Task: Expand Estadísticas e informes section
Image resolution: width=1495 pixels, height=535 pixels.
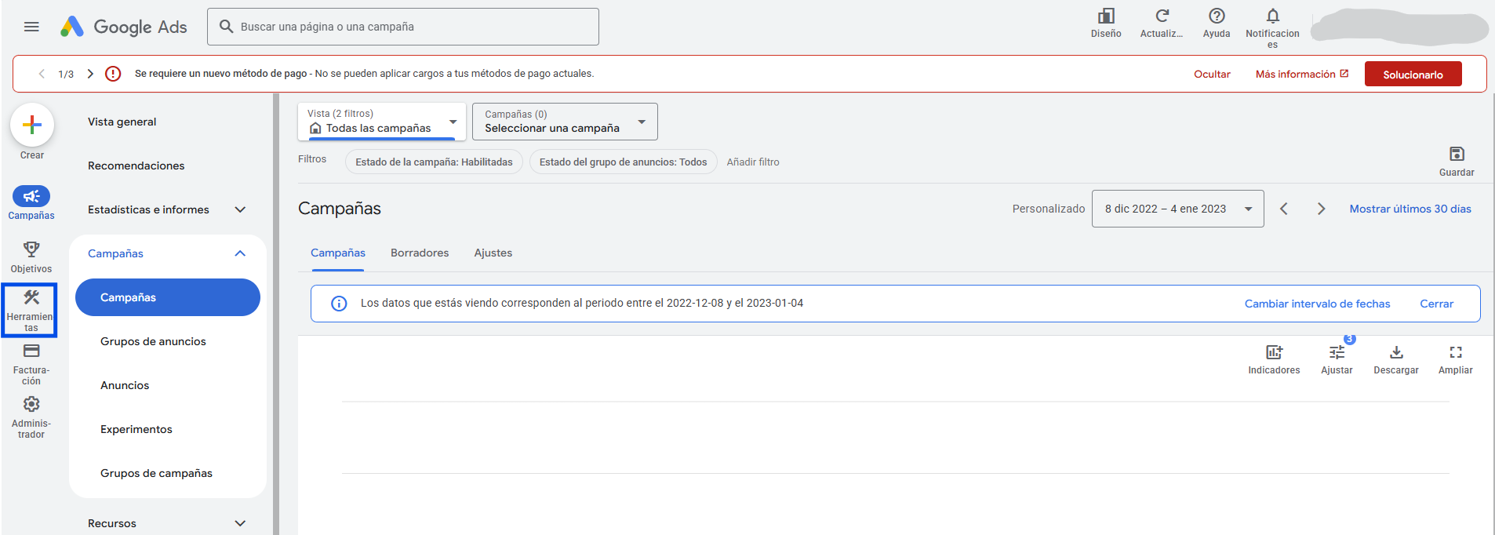Action: tap(240, 209)
